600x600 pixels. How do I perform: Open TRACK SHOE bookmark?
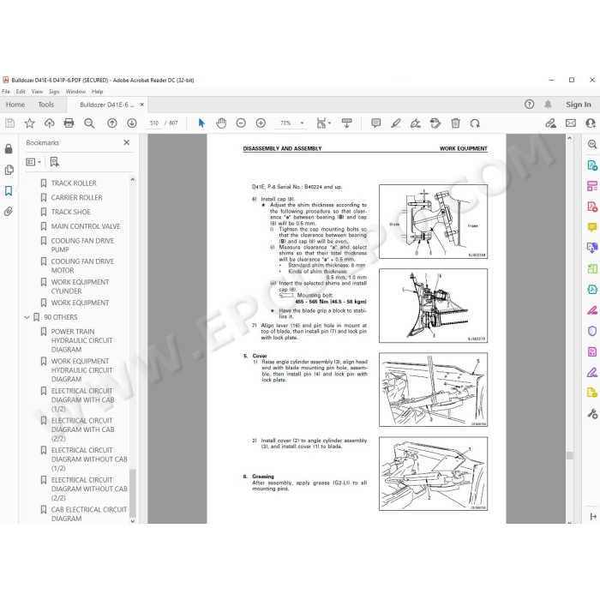pos(71,212)
